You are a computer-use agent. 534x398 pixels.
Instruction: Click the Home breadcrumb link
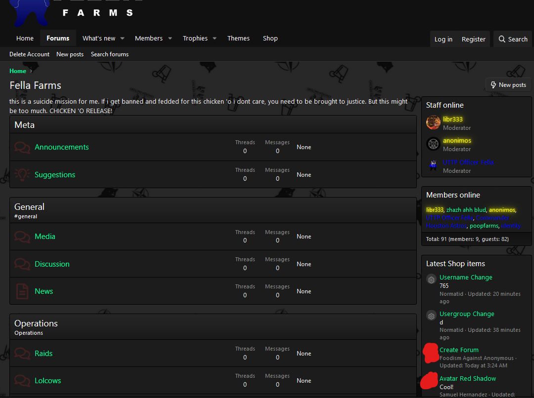tap(18, 71)
